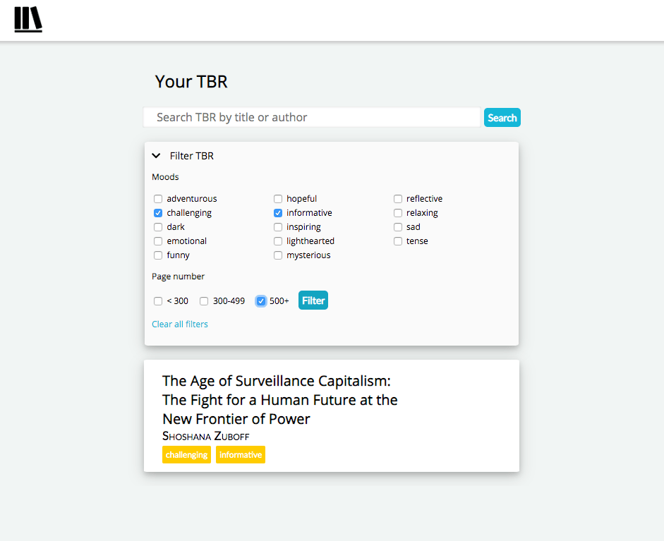Check the adventurous mood checkbox
Image resolution: width=664 pixels, height=541 pixels.
click(158, 199)
